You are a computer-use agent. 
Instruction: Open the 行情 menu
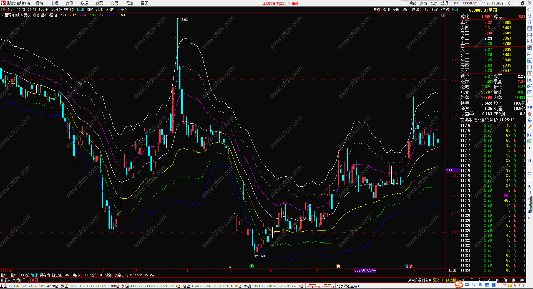pos(39,3)
